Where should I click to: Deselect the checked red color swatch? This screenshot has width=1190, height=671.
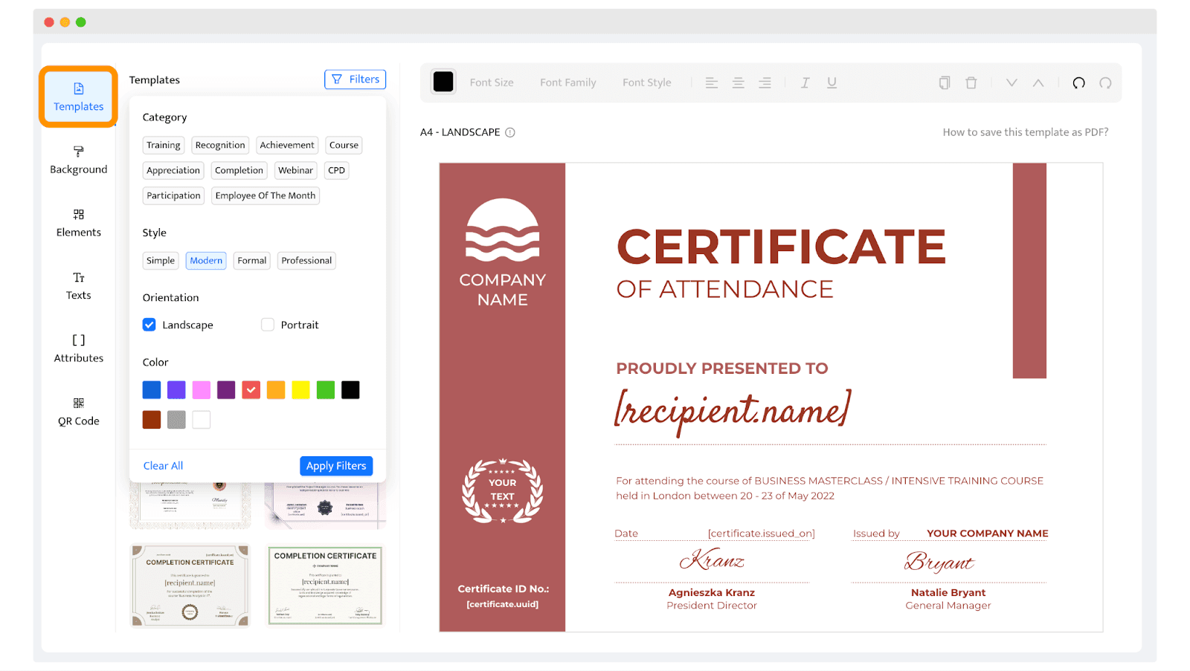(x=251, y=390)
